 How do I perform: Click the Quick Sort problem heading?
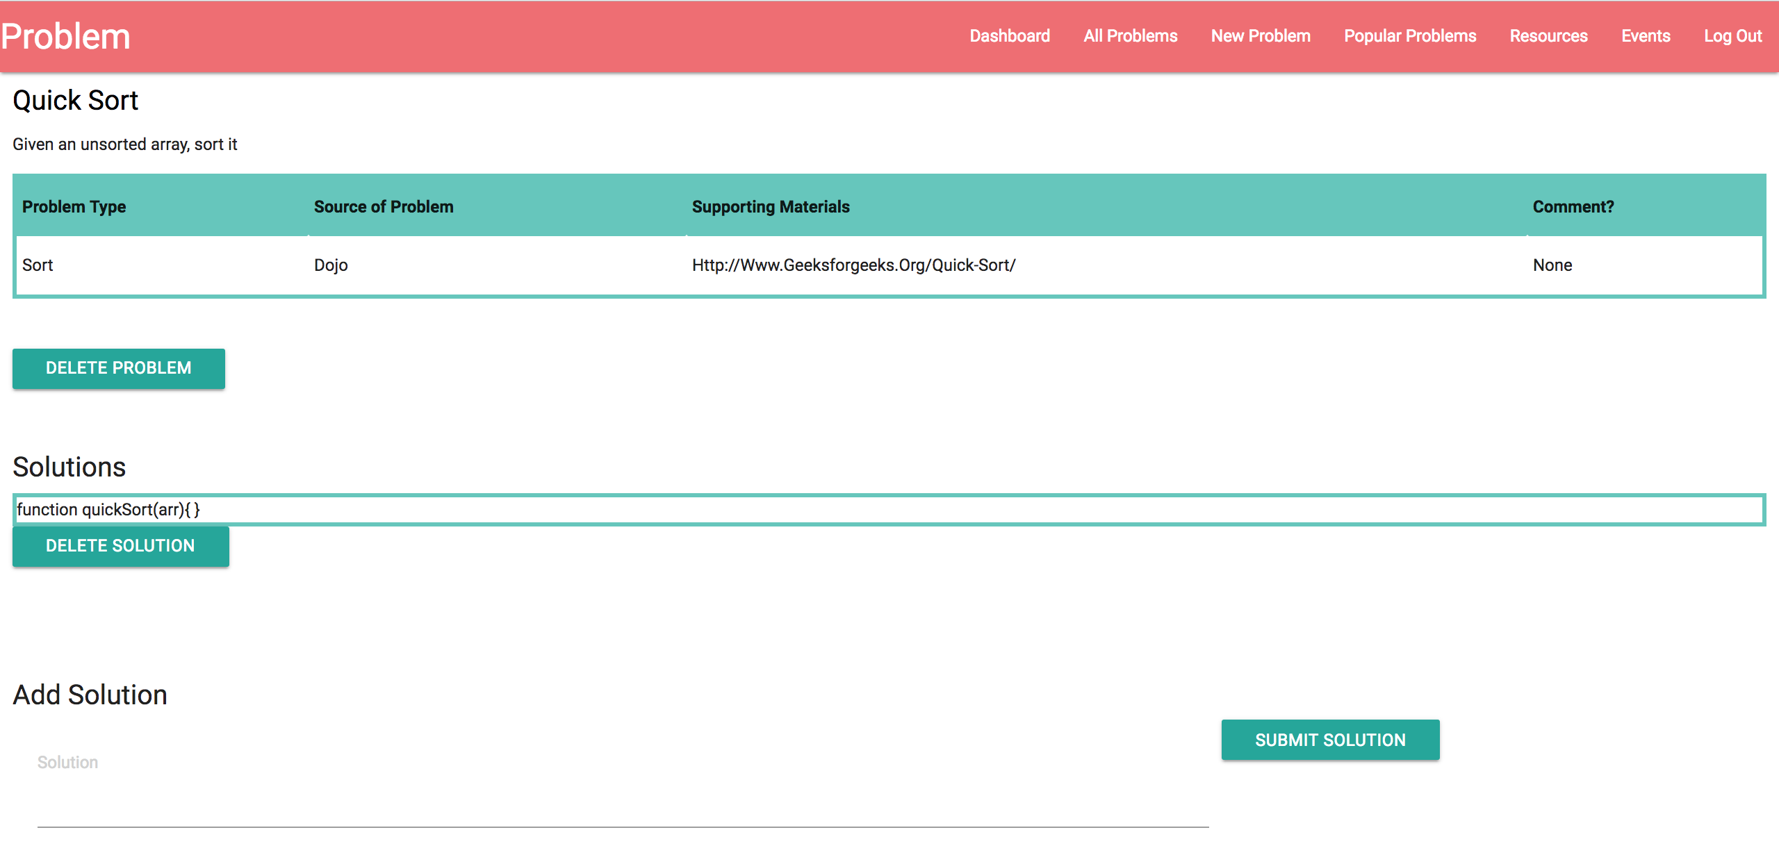pyautogui.click(x=75, y=101)
